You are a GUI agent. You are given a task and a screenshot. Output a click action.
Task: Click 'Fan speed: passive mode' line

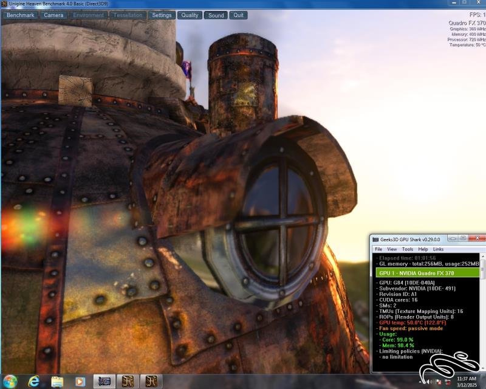coord(409,328)
